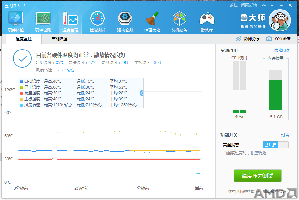Open 性能测试 gauge icon

(x=98, y=19)
